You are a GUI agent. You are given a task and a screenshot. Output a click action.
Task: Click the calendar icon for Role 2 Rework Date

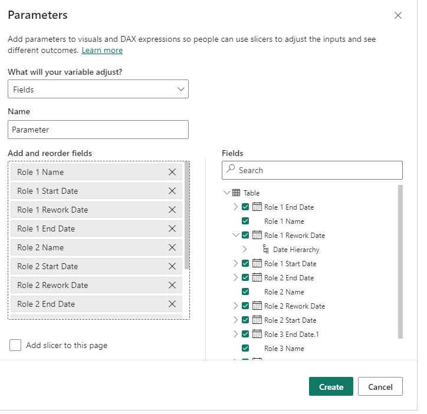point(257,306)
